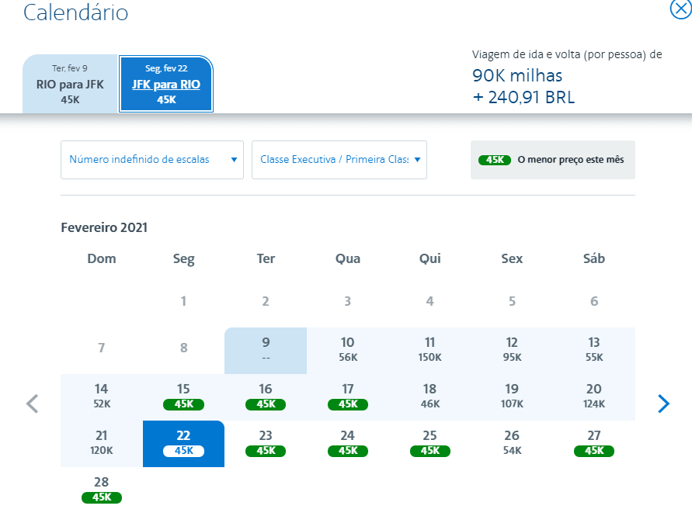
Task: Select the JFK para RIO tab
Action: coord(166,84)
